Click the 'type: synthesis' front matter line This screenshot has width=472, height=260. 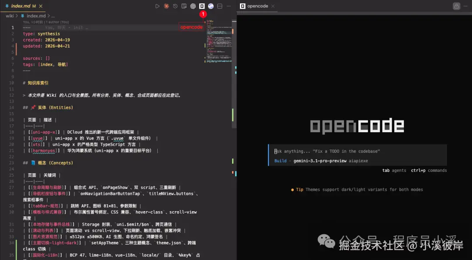[x=41, y=34]
